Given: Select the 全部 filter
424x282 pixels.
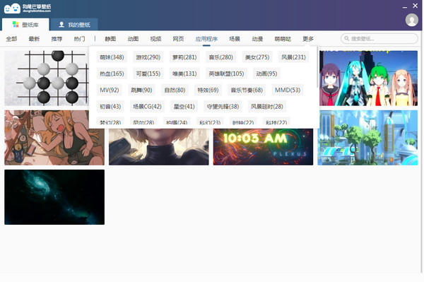Looking at the screenshot, I should pyautogui.click(x=11, y=39).
